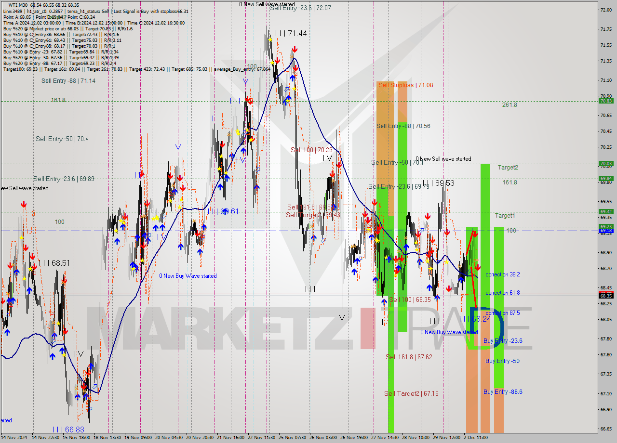Select the '27 Nov 14:30' time axis label

[x=385, y=438]
